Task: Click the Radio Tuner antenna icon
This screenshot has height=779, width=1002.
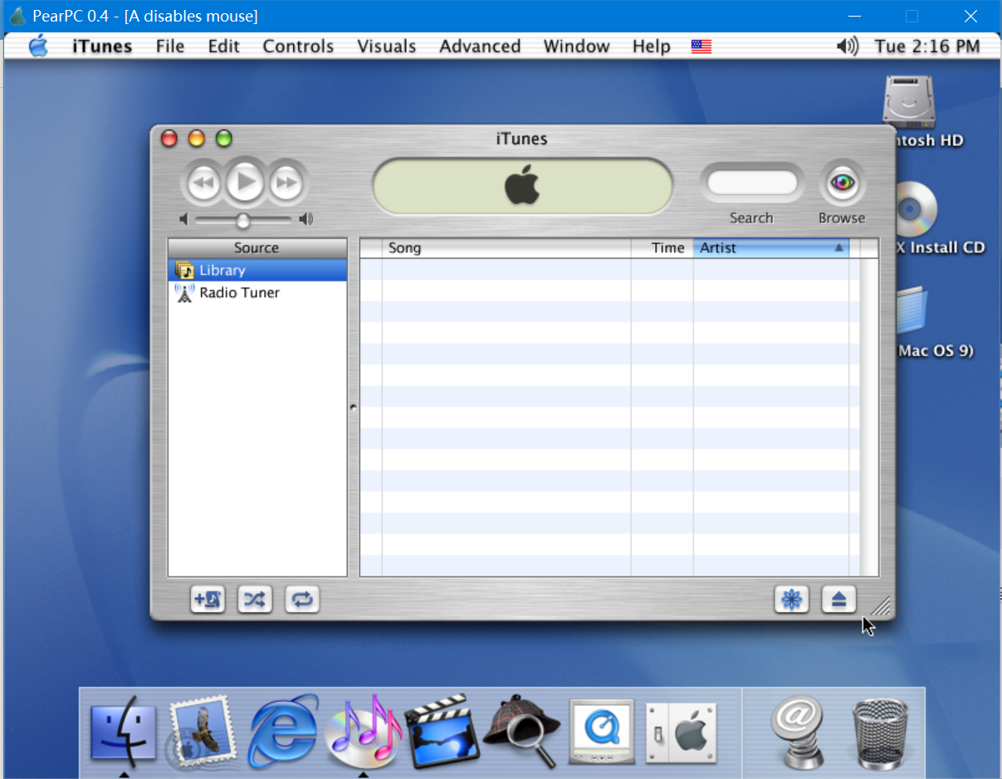Action: pos(183,292)
